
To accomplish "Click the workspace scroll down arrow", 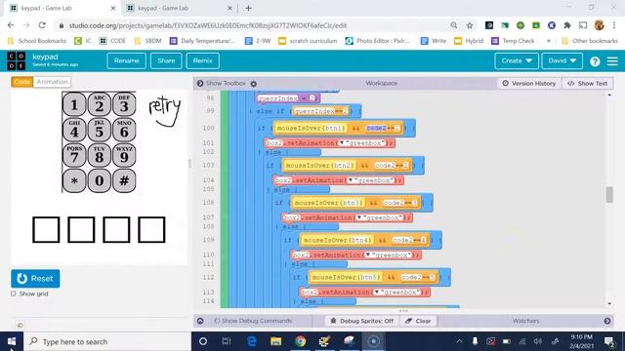I will pos(609,303).
